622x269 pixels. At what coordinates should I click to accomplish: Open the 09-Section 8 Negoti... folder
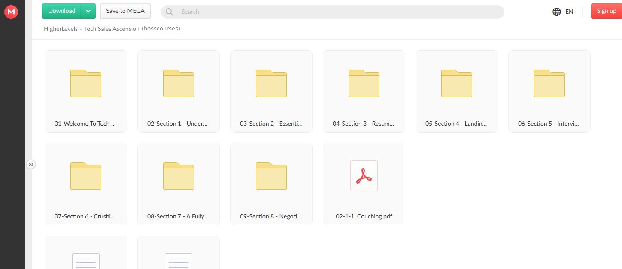(x=271, y=176)
